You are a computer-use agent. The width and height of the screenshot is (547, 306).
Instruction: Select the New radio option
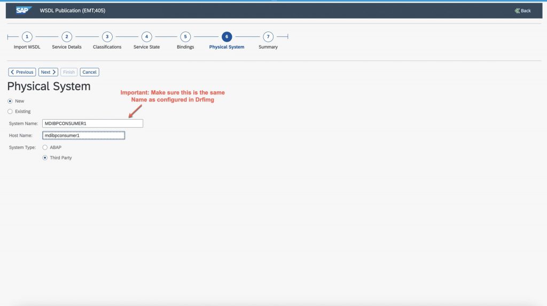(10, 101)
